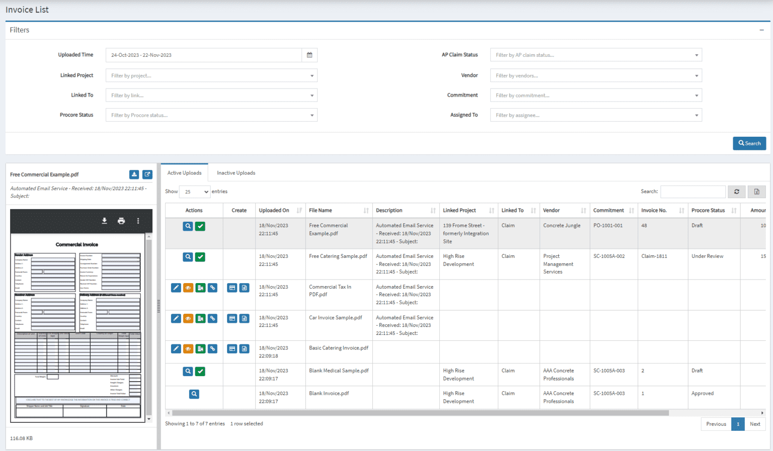This screenshot has width=773, height=451.
Task: Refresh the uploads table with the refresh icon
Action: 737,192
